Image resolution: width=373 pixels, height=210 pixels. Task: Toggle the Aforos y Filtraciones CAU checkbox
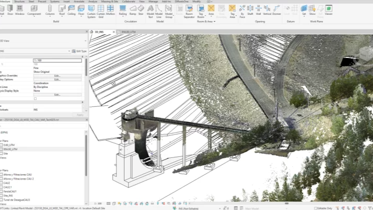click(2, 175)
